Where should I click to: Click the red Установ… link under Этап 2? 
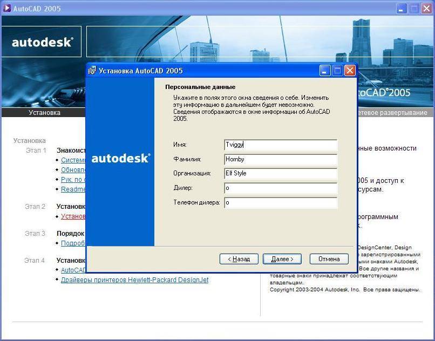pos(73,216)
